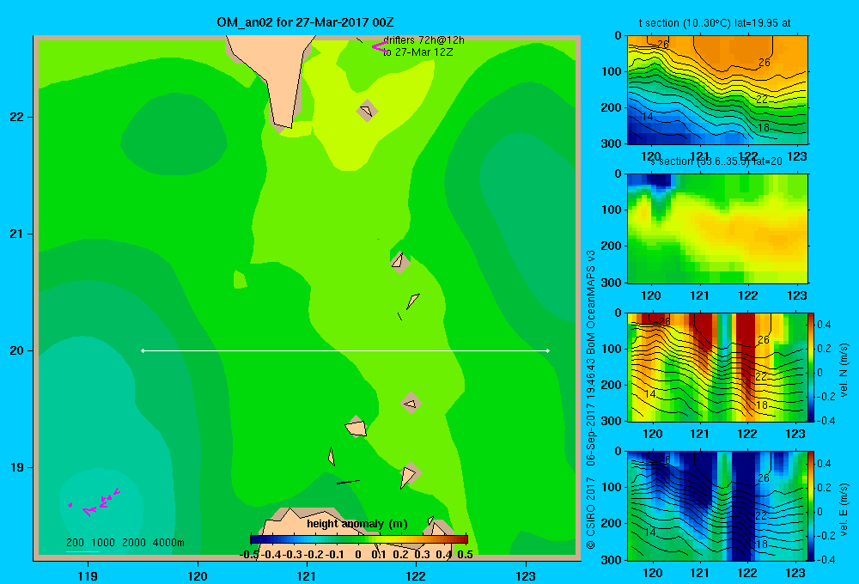
Task: Click the '0.4' tick on the vel. N scale
Action: (x=824, y=325)
